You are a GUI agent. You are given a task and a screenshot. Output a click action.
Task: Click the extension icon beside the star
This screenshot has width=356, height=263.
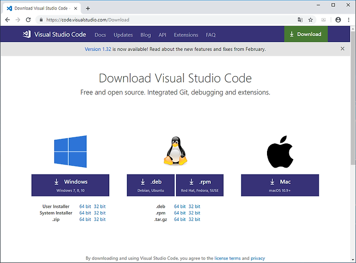click(x=323, y=20)
